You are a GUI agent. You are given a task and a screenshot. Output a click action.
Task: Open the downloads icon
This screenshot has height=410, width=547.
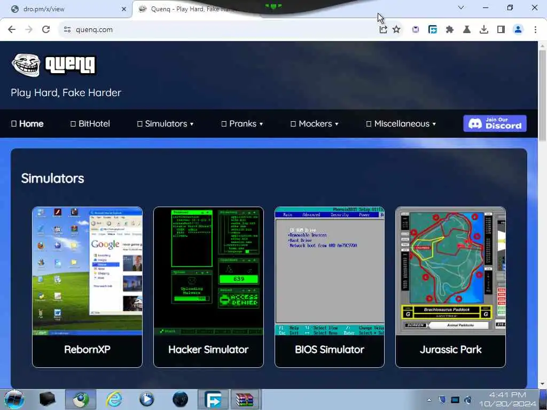[484, 30]
